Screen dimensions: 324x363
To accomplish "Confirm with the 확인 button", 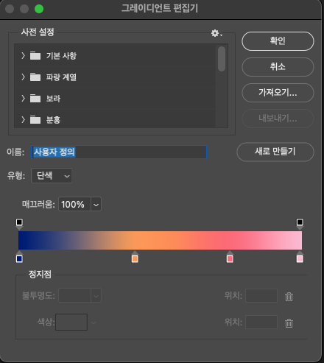I will pyautogui.click(x=278, y=41).
